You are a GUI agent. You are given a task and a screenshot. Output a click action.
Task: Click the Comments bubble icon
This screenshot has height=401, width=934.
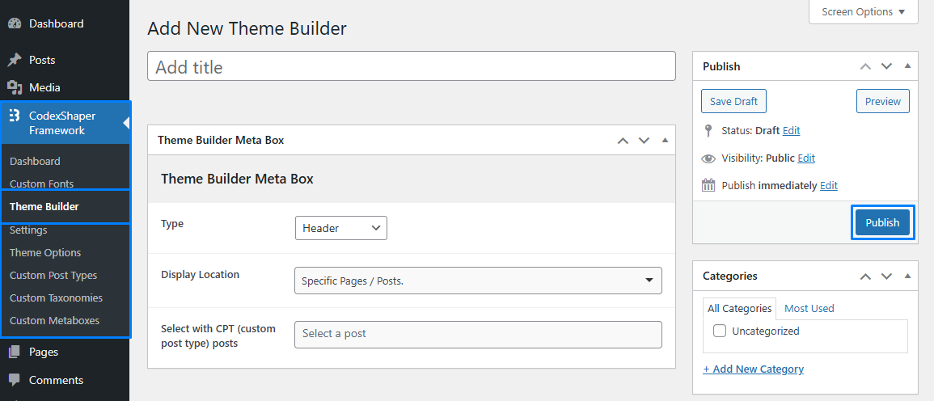click(15, 379)
